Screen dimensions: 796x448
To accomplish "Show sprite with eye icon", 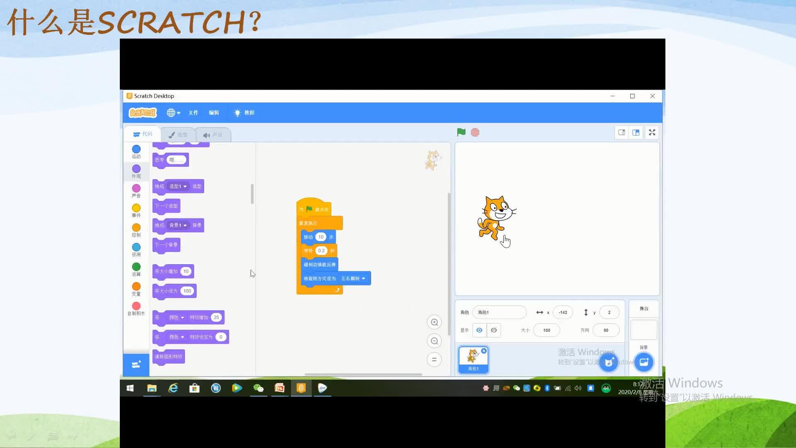I will click(479, 330).
